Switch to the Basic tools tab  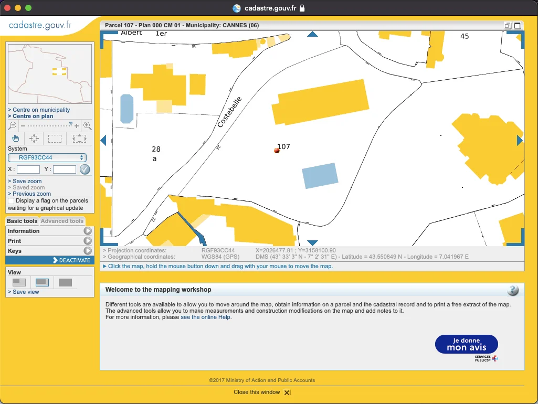coord(22,221)
